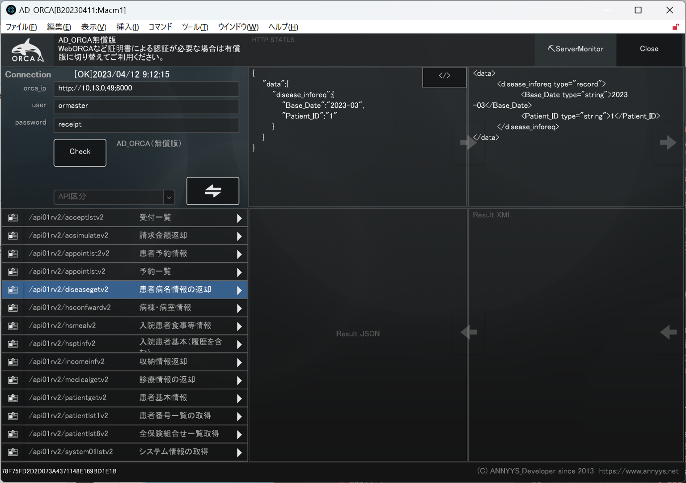Expand the hsconfwardv2 病棟・病室情報 arrow
The height and width of the screenshot is (483, 686).
tap(239, 308)
